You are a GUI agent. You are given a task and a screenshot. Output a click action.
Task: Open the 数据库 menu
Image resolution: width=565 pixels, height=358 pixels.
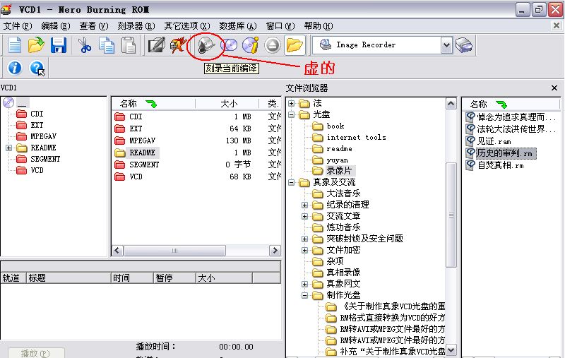238,25
